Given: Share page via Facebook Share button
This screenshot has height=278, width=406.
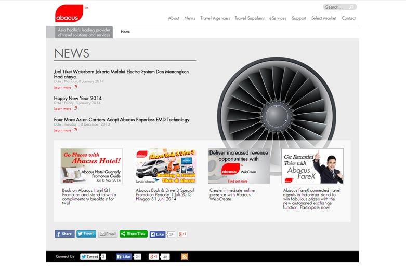Looking at the screenshot, I should click(65, 234).
